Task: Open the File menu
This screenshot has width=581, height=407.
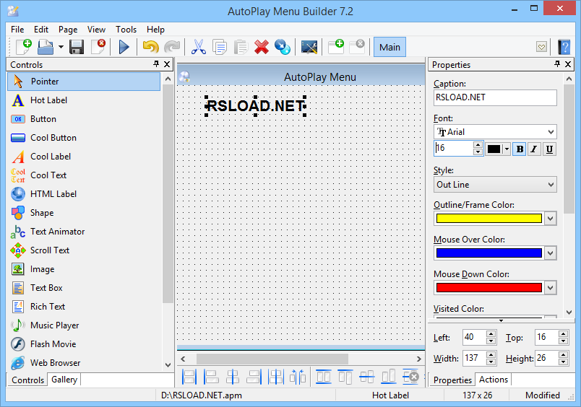Action: (17, 30)
